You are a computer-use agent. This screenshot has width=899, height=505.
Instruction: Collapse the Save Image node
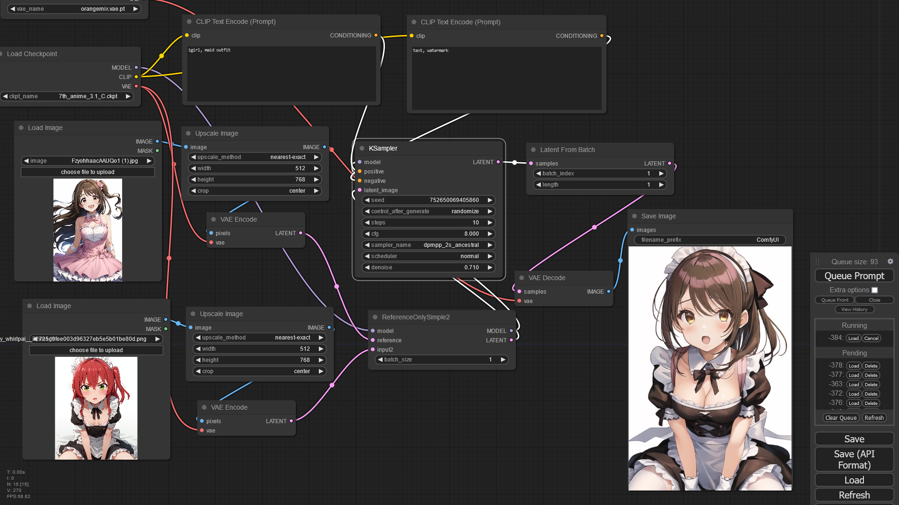tap(634, 216)
